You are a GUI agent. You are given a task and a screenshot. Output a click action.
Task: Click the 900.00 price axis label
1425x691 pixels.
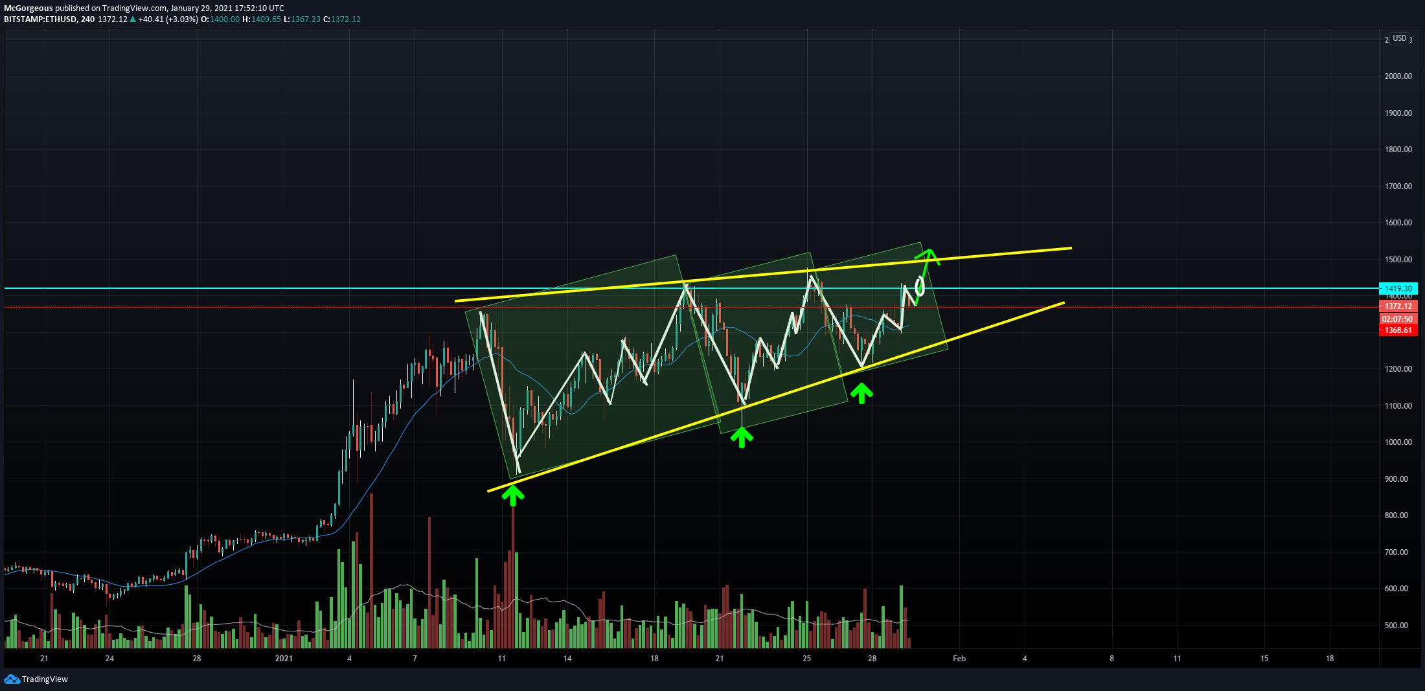pos(1396,479)
